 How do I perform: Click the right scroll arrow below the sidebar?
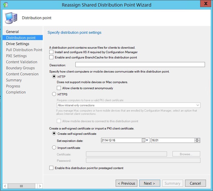[x=40, y=186]
